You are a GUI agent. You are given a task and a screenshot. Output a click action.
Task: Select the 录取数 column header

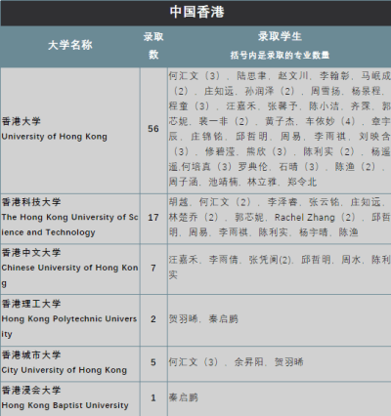[153, 46]
